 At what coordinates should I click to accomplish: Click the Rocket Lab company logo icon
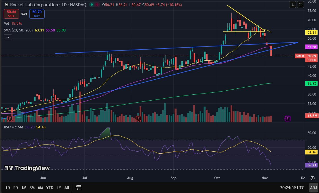6,5
